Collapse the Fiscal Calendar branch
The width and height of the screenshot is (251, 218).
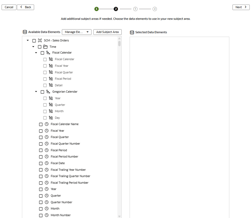(36, 53)
